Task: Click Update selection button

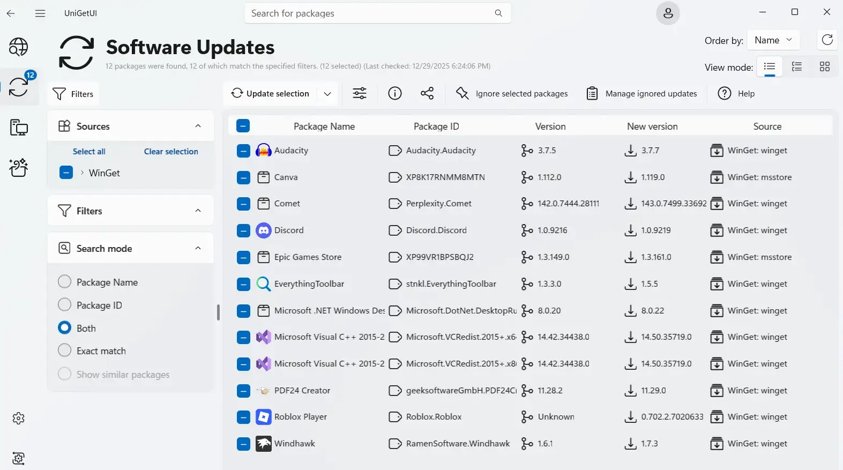Action: click(271, 94)
